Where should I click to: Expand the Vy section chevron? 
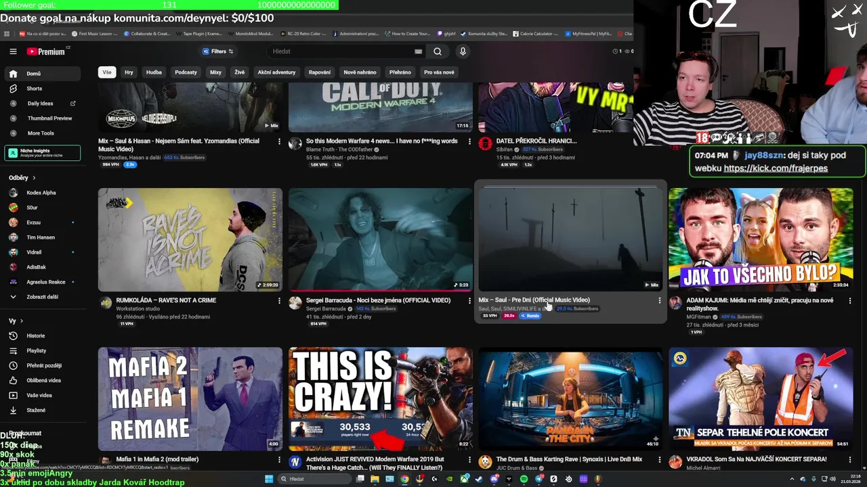(21, 321)
